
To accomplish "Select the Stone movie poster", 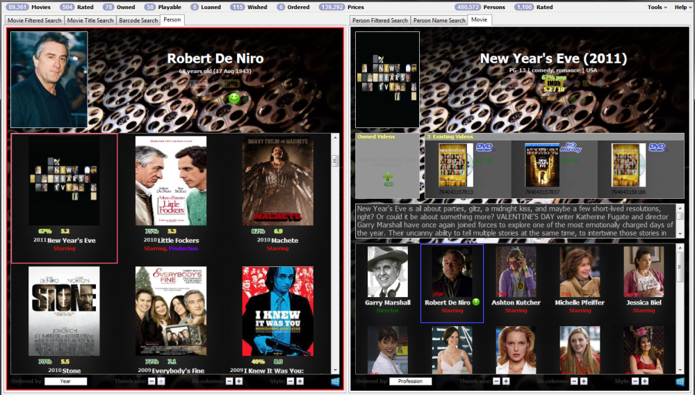I will point(64,312).
